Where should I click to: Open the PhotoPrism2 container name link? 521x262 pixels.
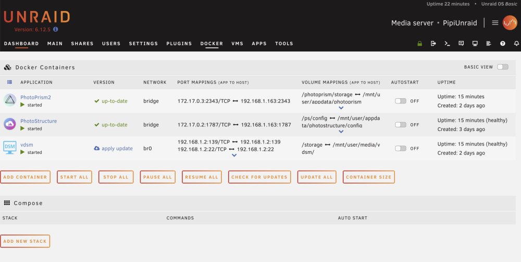pos(35,98)
